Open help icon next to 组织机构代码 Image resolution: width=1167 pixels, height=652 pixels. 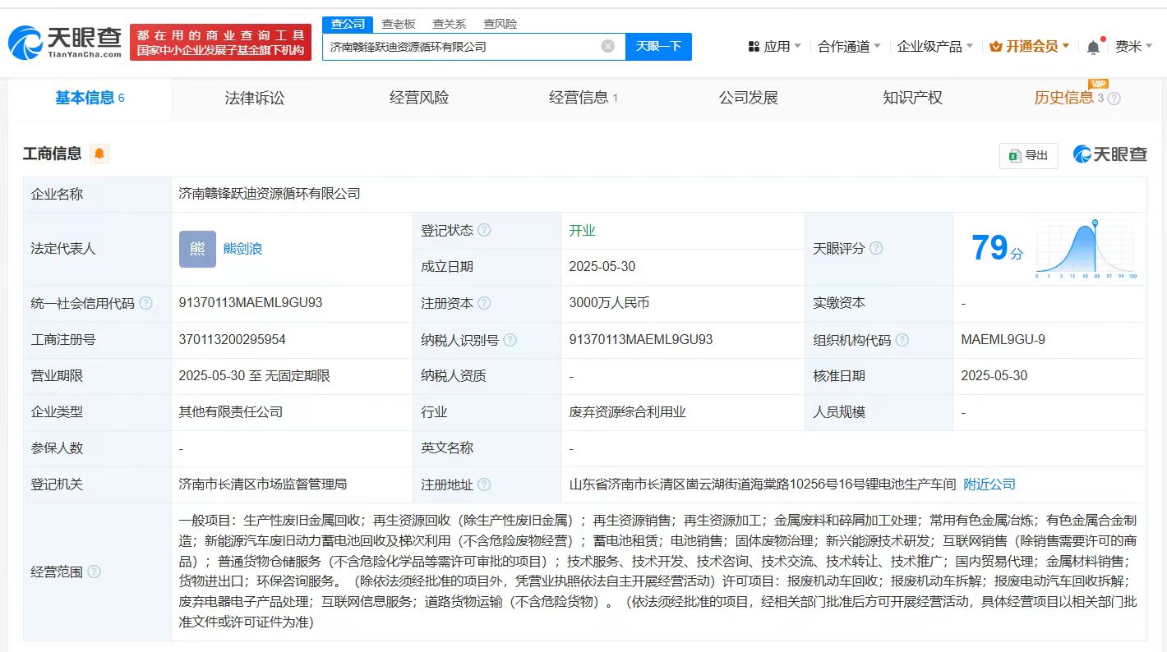point(902,340)
